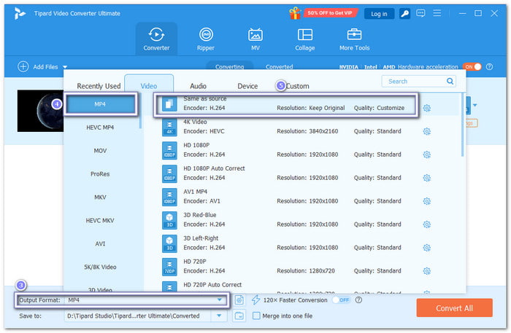Viewport: 511px width, 333px height.
Task: Open the Add Files dropdown arrow
Action: (x=65, y=67)
